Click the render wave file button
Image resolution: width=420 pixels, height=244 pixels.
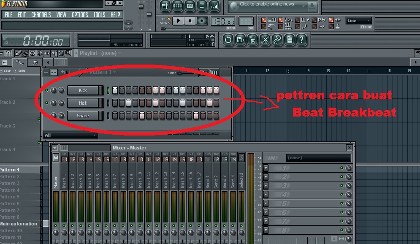coord(252,40)
